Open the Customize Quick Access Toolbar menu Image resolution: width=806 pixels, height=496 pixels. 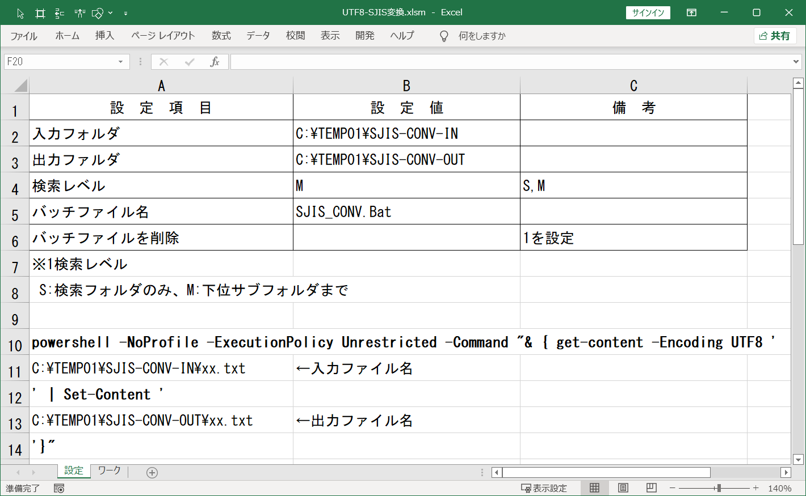click(126, 12)
